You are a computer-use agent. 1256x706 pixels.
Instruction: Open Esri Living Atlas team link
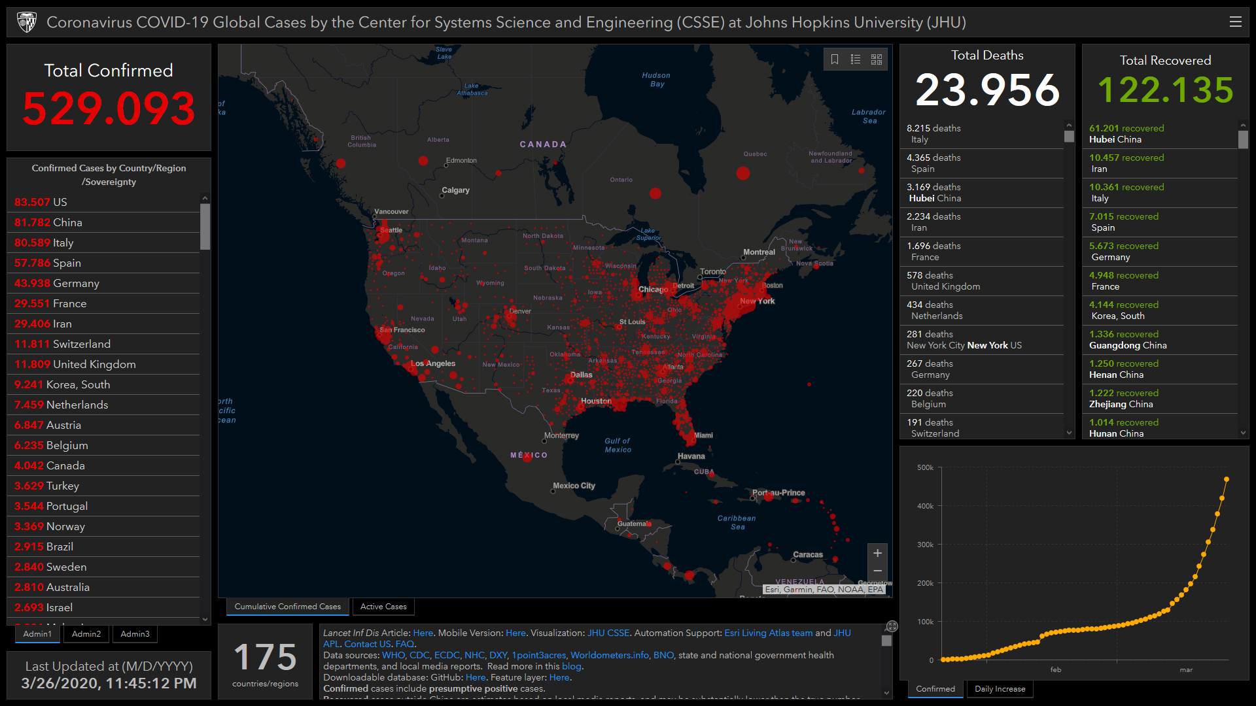768,633
